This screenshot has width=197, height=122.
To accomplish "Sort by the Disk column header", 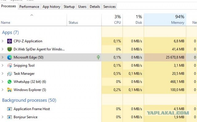I will 133,20.
